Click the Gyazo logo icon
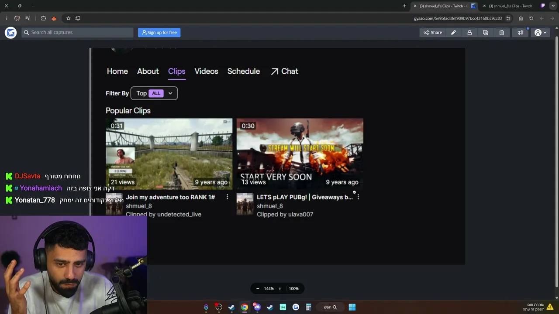 point(10,33)
